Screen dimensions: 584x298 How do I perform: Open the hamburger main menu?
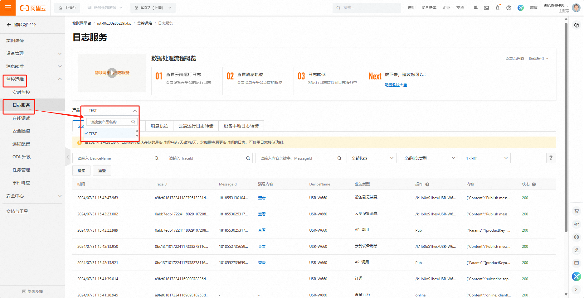[x=8, y=8]
